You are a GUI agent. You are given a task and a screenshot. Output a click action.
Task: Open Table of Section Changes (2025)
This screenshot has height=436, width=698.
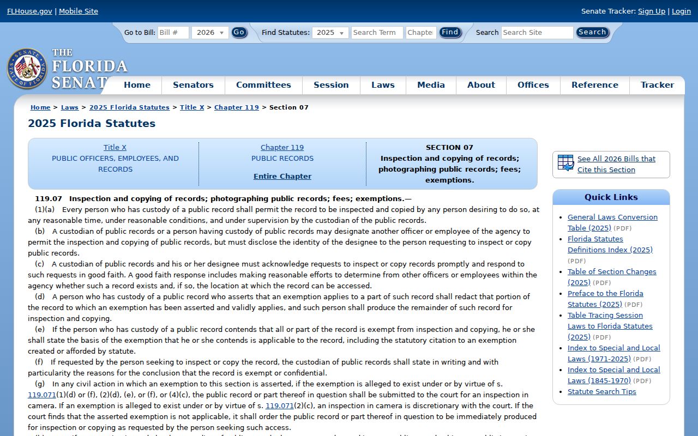point(612,277)
